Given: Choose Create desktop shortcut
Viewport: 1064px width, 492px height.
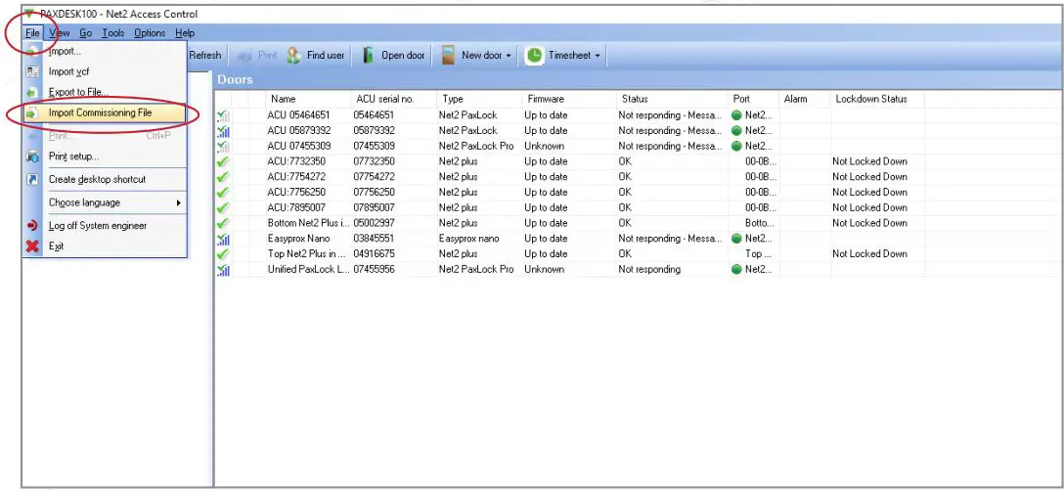Looking at the screenshot, I should (x=105, y=180).
